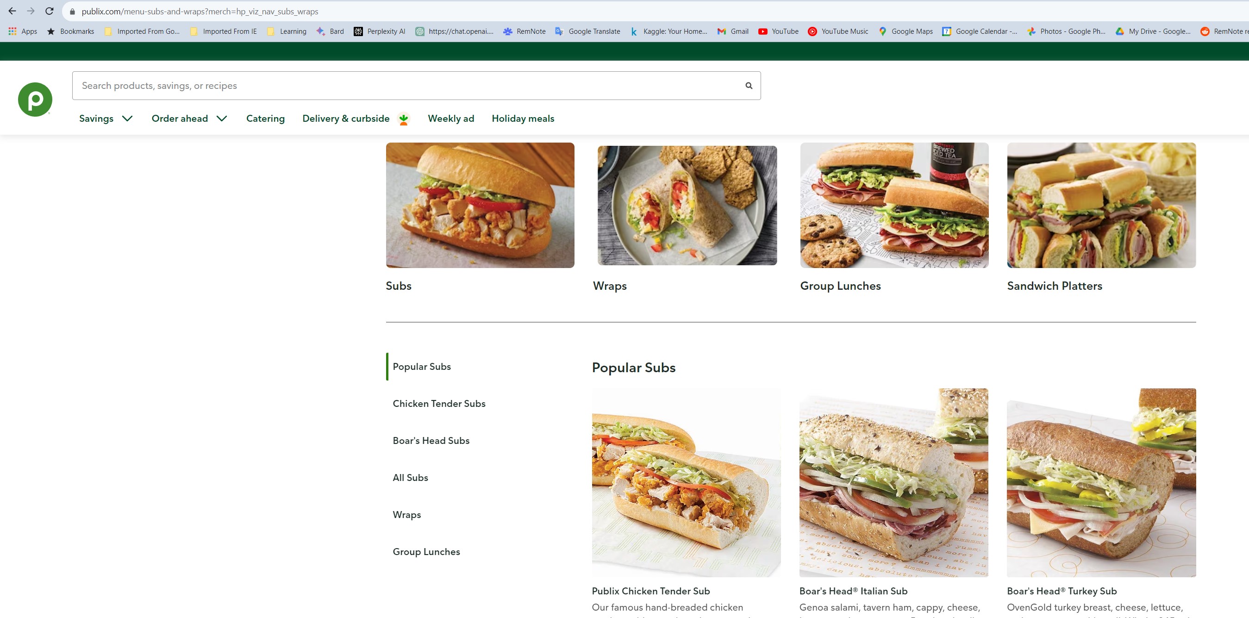Open the Imported From IE bookmark folder
Screen dimensions: 1249x618
click(223, 31)
